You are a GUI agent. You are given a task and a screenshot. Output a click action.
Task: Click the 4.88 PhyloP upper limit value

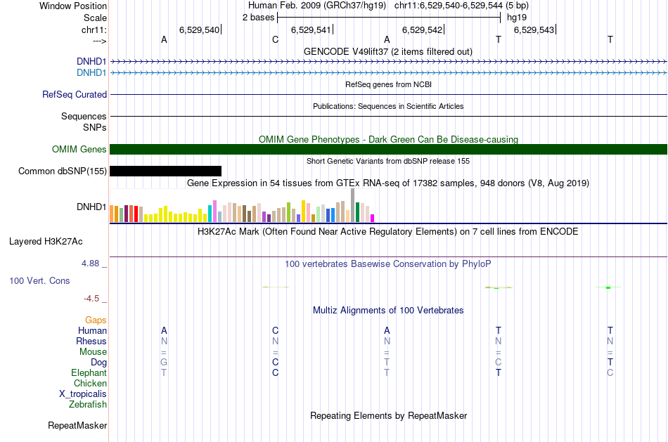pos(90,264)
